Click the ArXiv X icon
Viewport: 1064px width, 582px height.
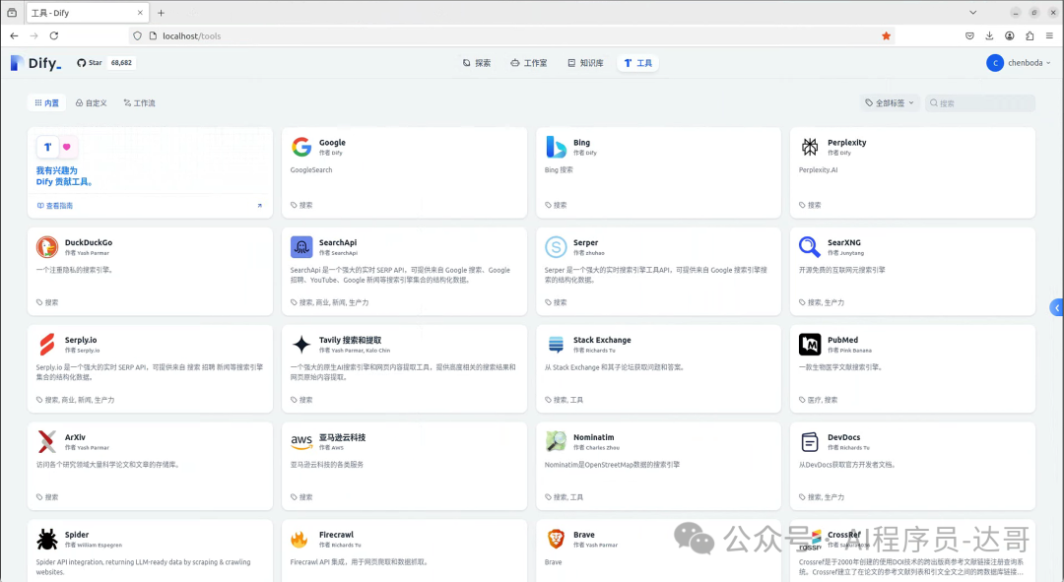click(47, 441)
